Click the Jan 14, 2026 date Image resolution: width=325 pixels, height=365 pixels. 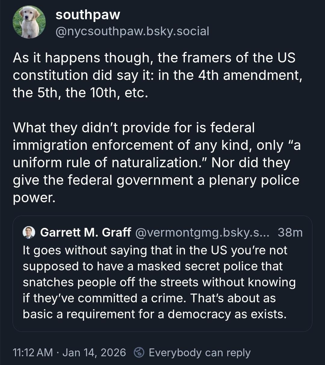94,352
